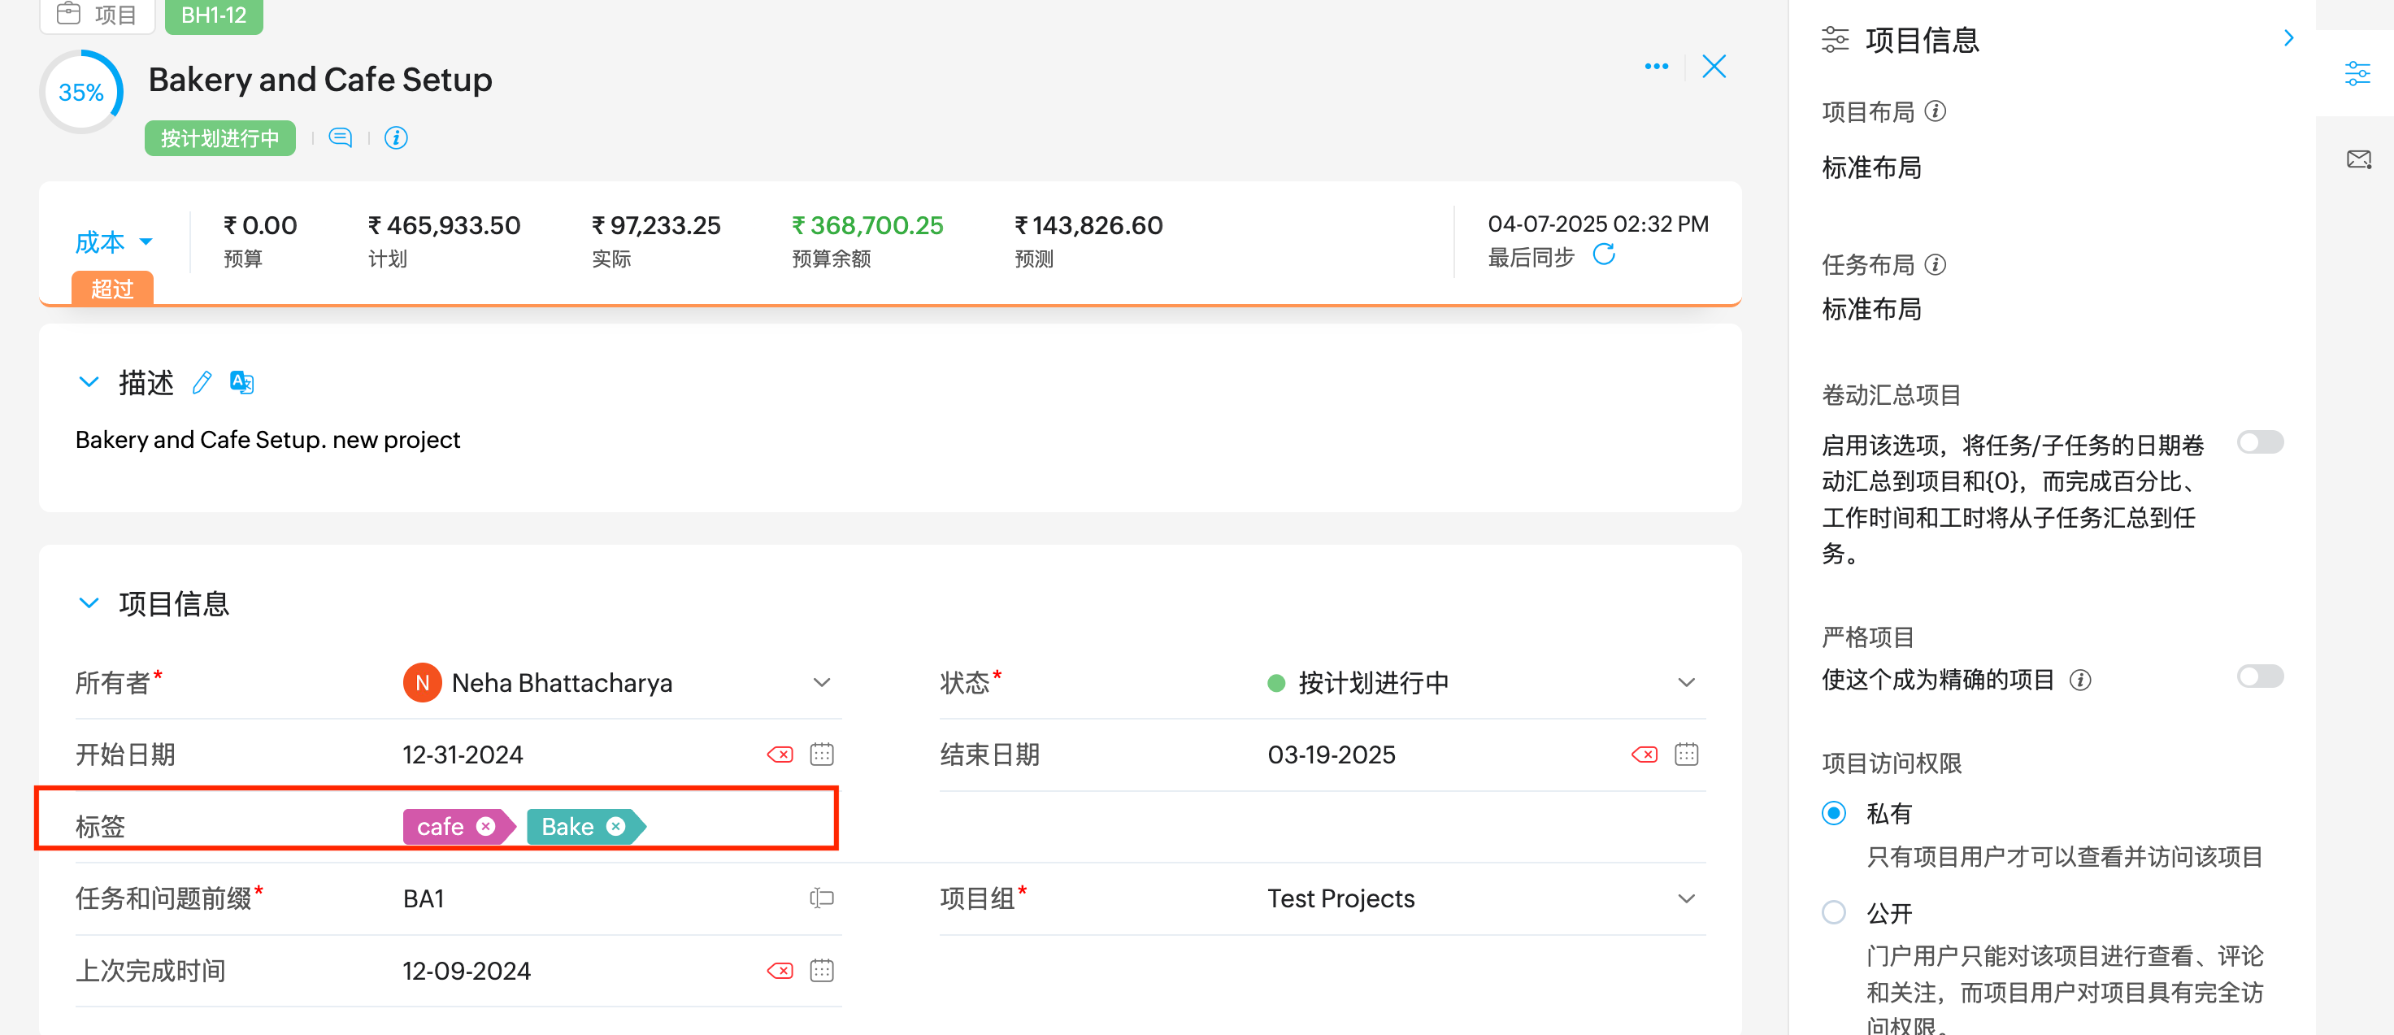Screen dimensions: 2394x1035
Task: Collapse the 项目信息 section
Action: pos(89,602)
